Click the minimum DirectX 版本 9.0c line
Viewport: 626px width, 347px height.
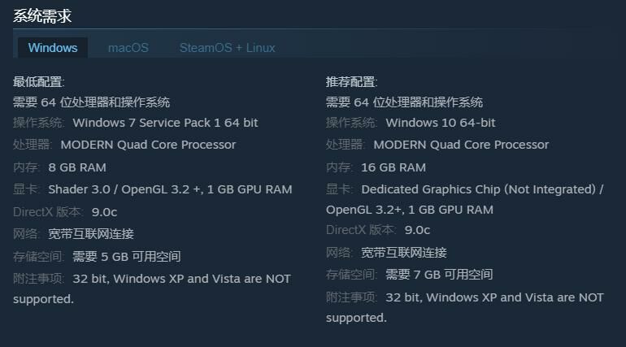(65, 212)
